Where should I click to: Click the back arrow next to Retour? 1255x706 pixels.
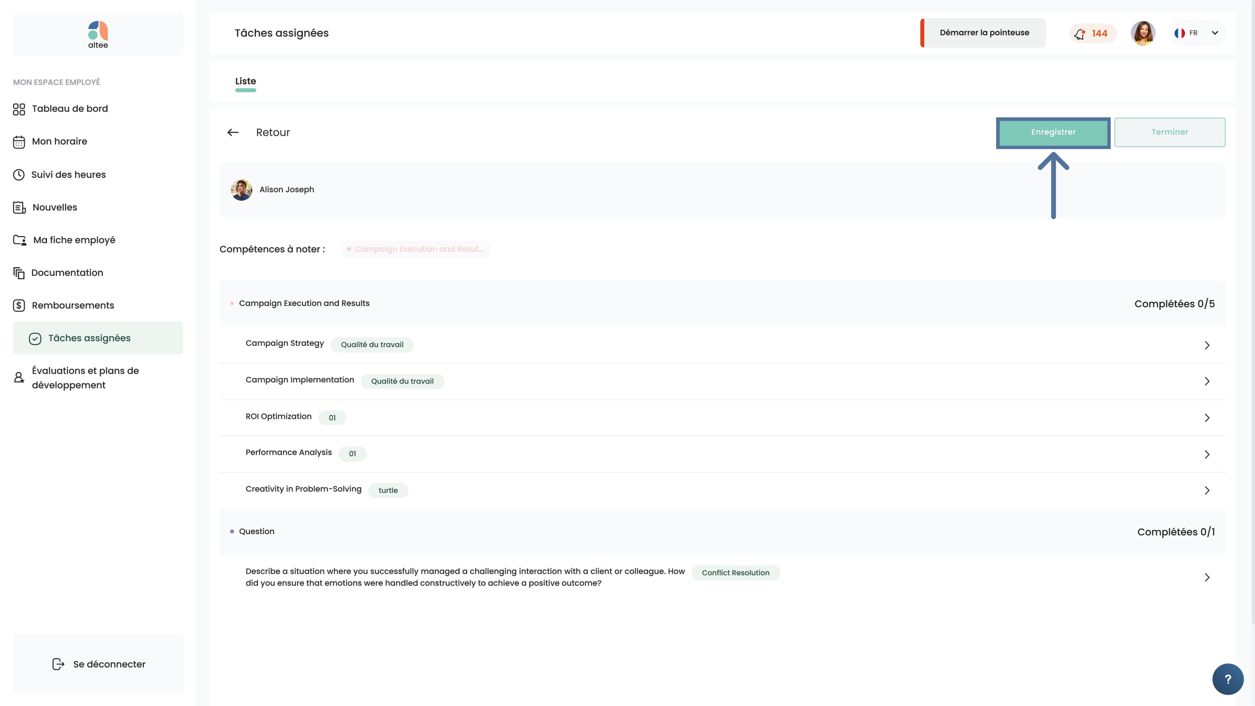click(233, 132)
